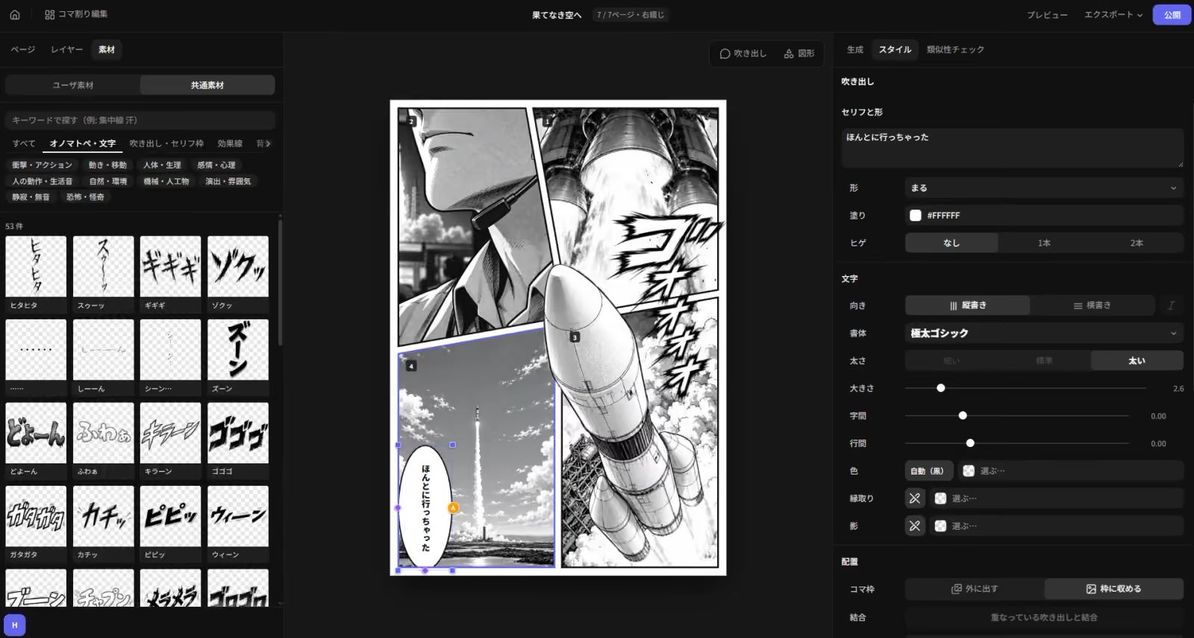The image size is (1194, 638).
Task: Select the ヒタヒタ onomatopoeia asset
Action: pyautogui.click(x=36, y=273)
